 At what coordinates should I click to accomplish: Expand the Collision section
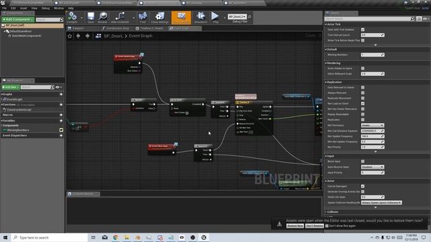(x=326, y=212)
